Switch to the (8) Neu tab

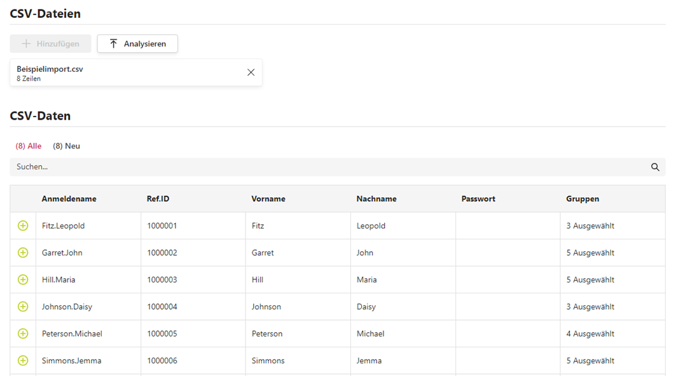66,146
